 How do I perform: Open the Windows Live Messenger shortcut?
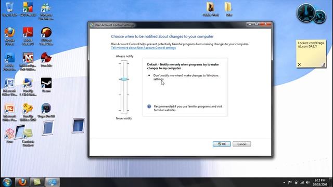(46, 11)
